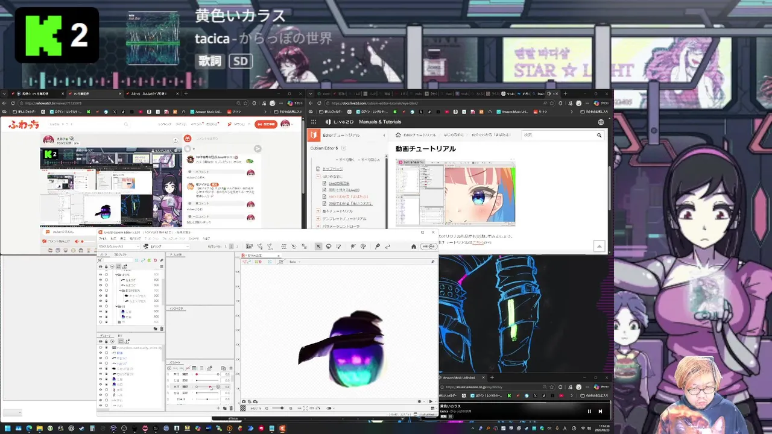Click new folder icon in Parts panel
Image resolution: width=772 pixels, height=434 pixels.
[155, 329]
